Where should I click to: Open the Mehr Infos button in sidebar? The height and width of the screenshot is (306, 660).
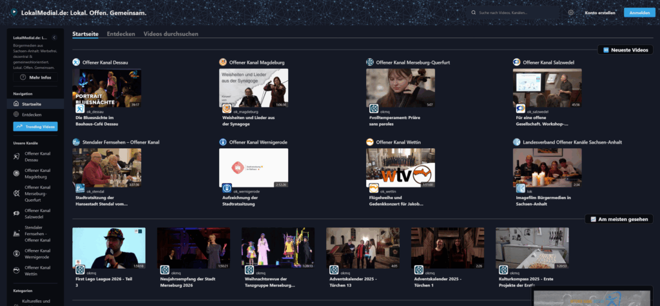point(35,77)
